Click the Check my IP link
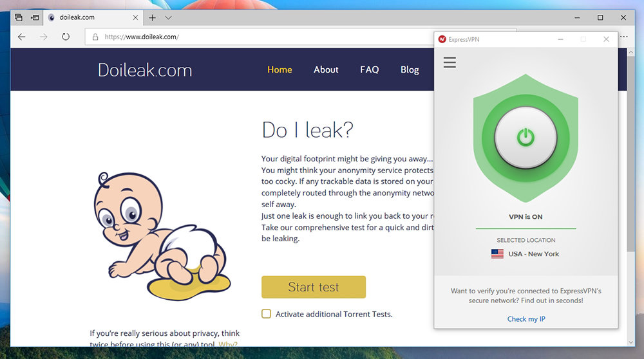 (526, 319)
